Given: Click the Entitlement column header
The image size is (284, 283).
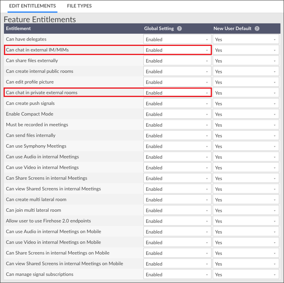Looking at the screenshot, I should (x=18, y=28).
